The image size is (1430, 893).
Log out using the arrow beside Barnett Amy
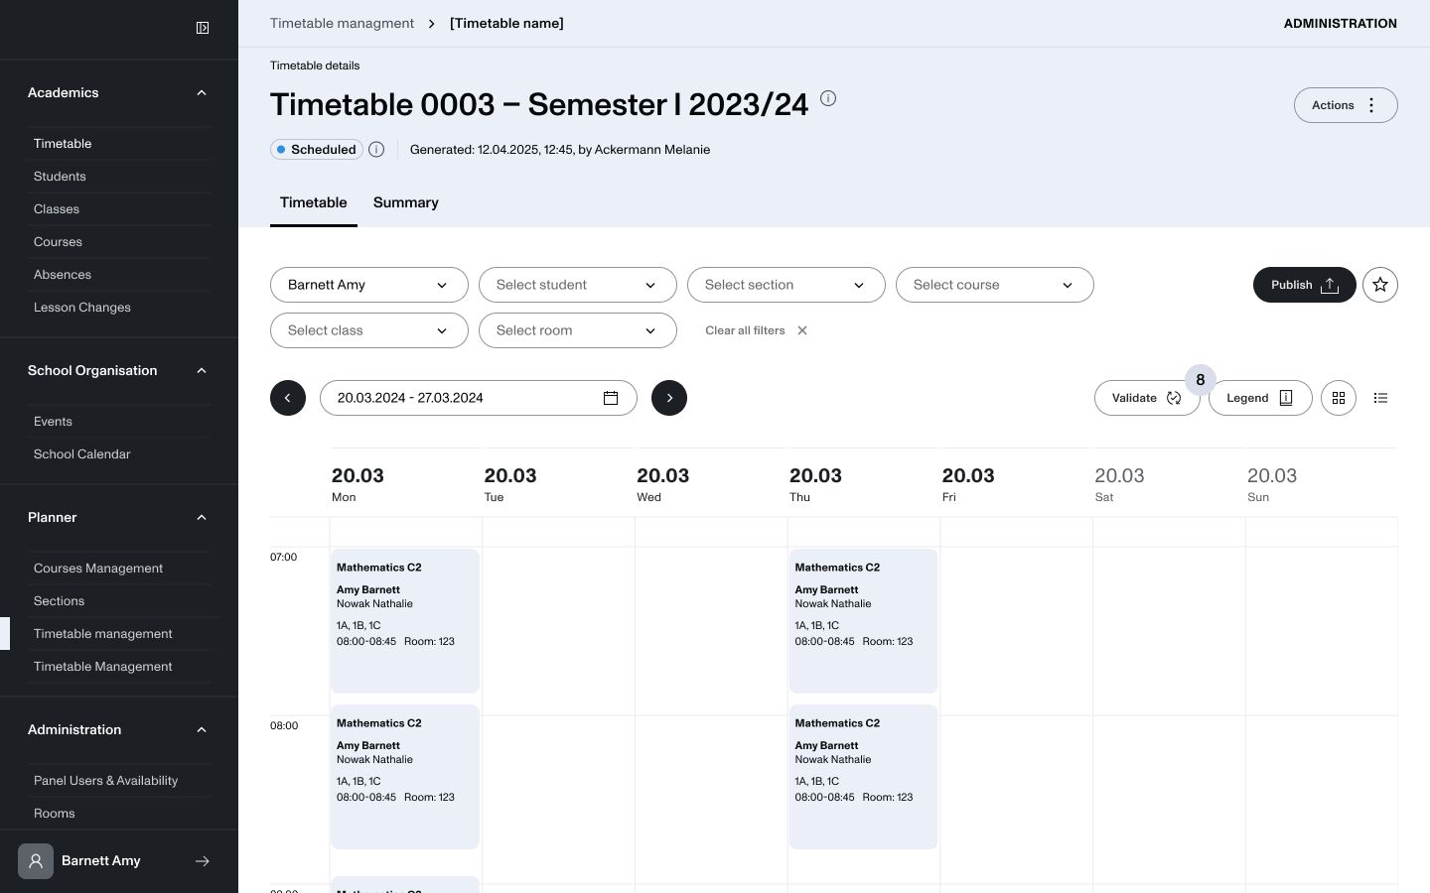(x=203, y=861)
